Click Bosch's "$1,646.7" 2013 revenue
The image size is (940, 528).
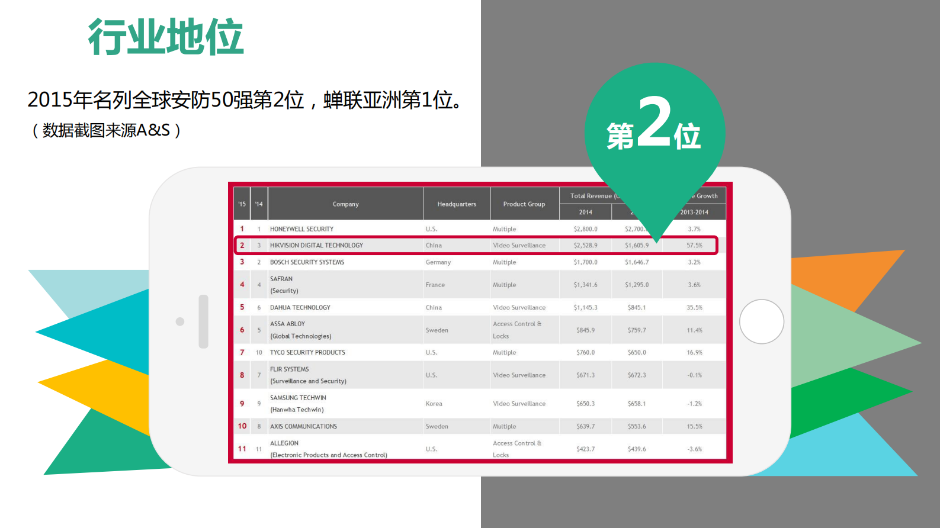point(637,262)
